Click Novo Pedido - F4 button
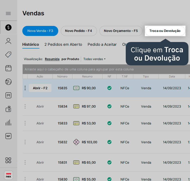Screen dimensions: 190x181 coord(79,31)
